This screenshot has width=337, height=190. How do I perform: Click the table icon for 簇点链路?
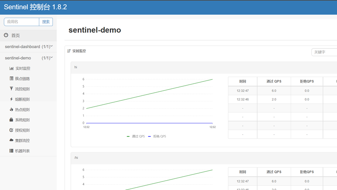coord(11,78)
